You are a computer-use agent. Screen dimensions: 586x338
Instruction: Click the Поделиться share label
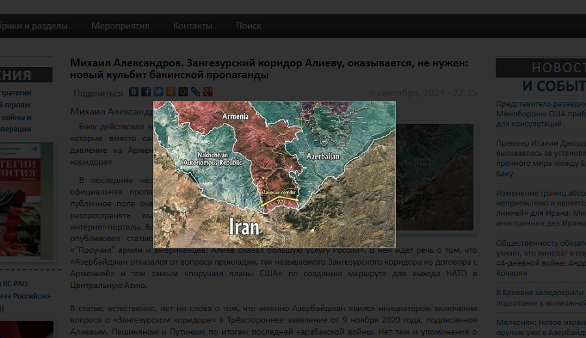(98, 93)
